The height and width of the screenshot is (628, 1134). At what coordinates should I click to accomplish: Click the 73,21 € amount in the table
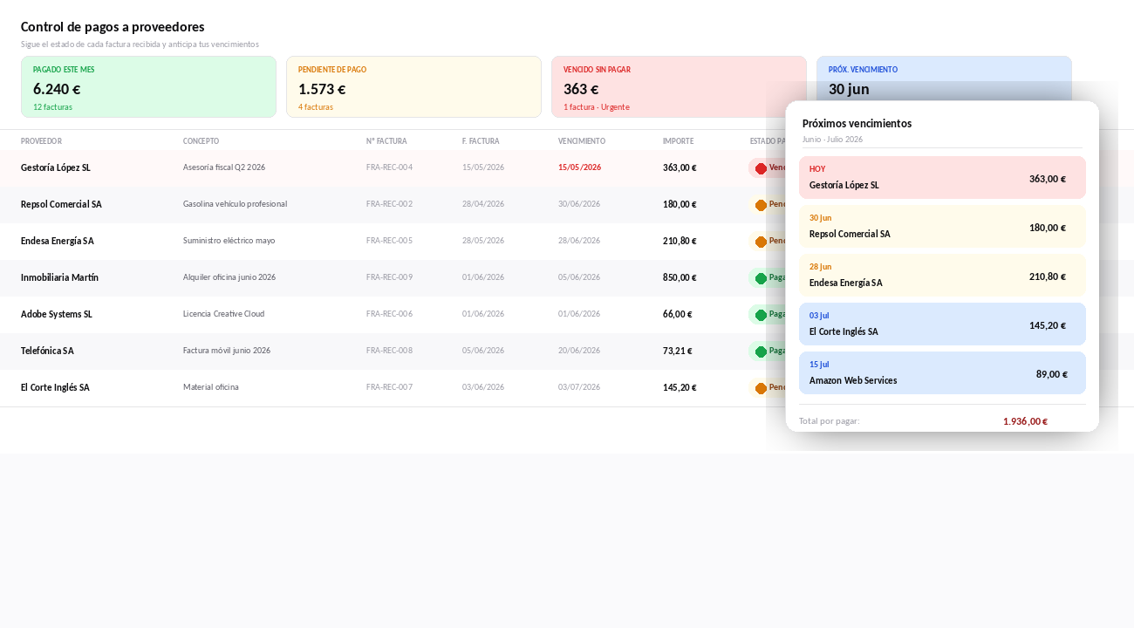click(x=677, y=351)
